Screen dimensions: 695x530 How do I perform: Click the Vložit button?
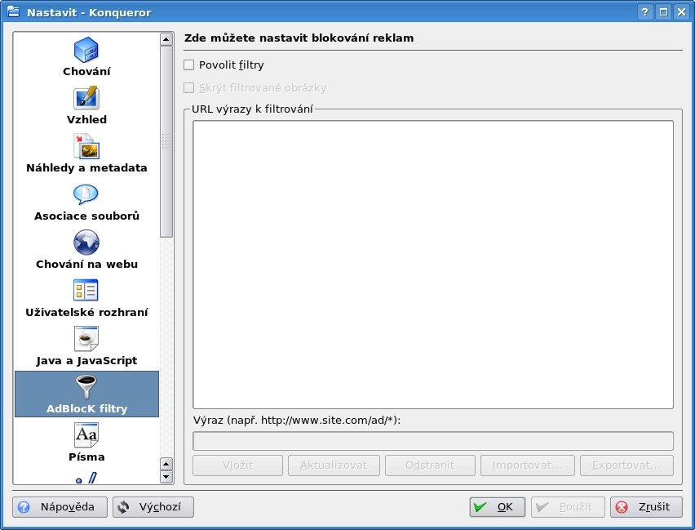(x=237, y=465)
